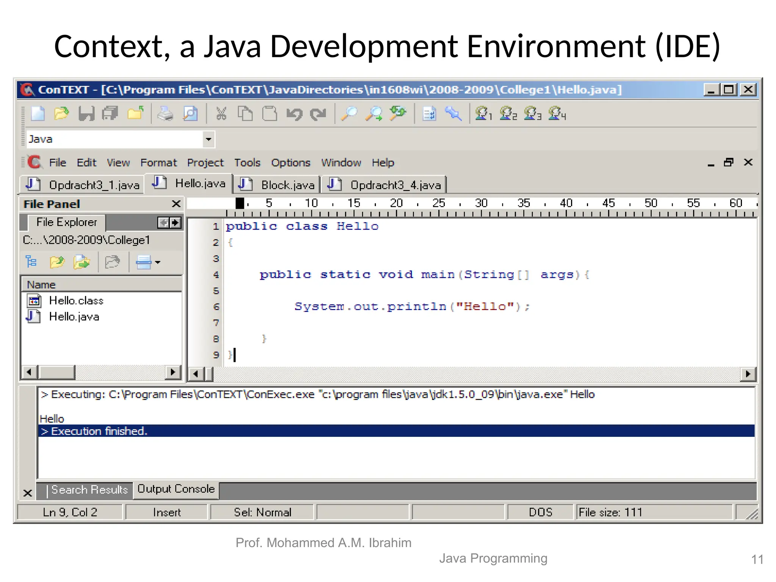This screenshot has height=582, width=776.
Task: Switch to Search Results tab
Action: click(x=89, y=490)
